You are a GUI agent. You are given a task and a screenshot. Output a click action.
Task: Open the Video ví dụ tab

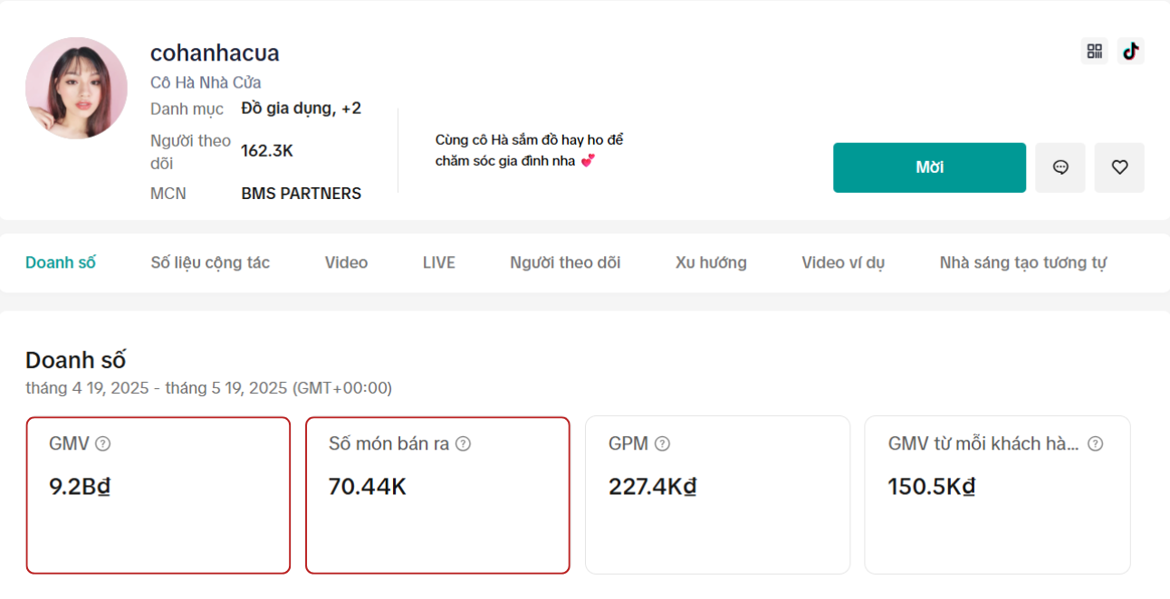pos(842,262)
